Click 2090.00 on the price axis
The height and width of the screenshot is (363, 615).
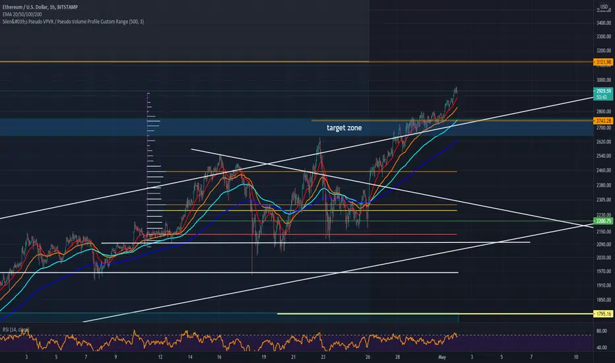tap(604, 244)
